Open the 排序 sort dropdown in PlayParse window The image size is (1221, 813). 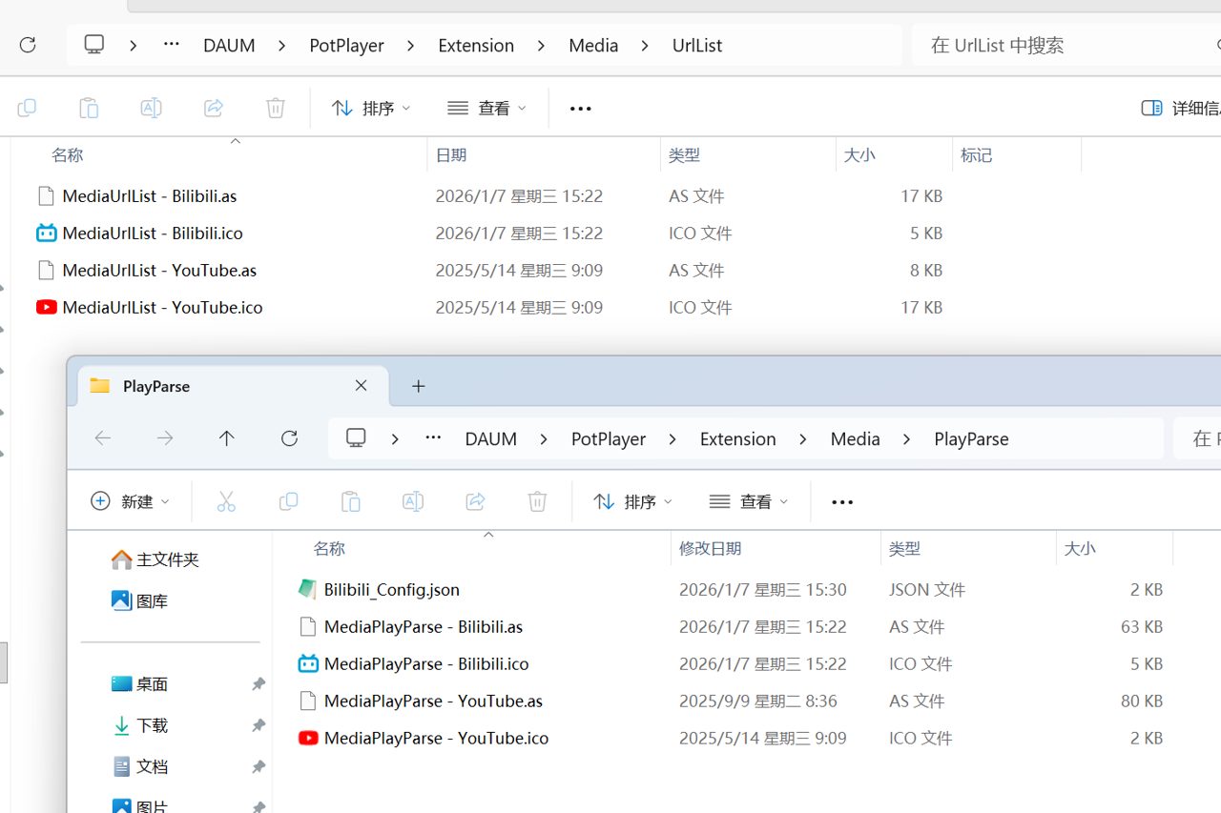click(x=632, y=501)
